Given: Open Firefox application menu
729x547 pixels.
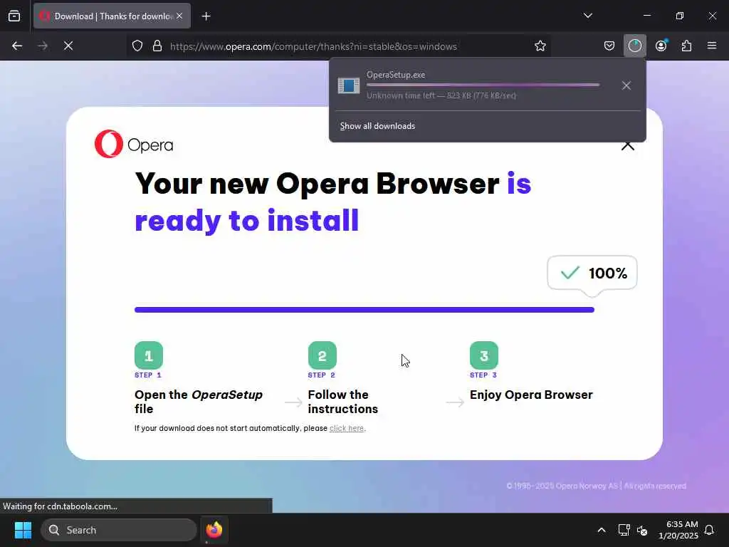Looking at the screenshot, I should 712,46.
